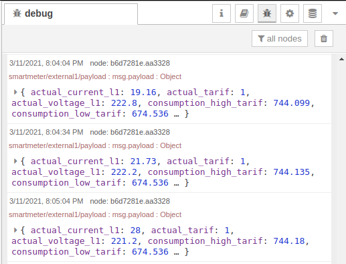Click node b6d7281e.aa3328 link at 8:04:34 PM
346x264 pixels.
point(130,132)
